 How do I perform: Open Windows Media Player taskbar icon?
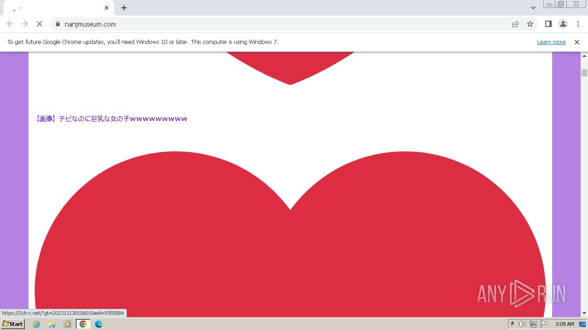click(68, 324)
